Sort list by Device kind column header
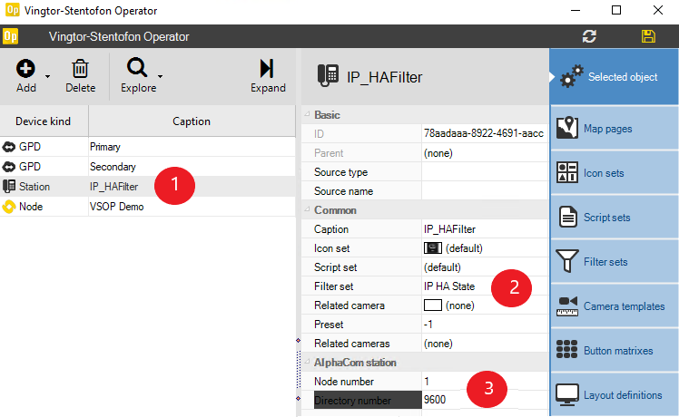679x417 pixels. (x=44, y=121)
